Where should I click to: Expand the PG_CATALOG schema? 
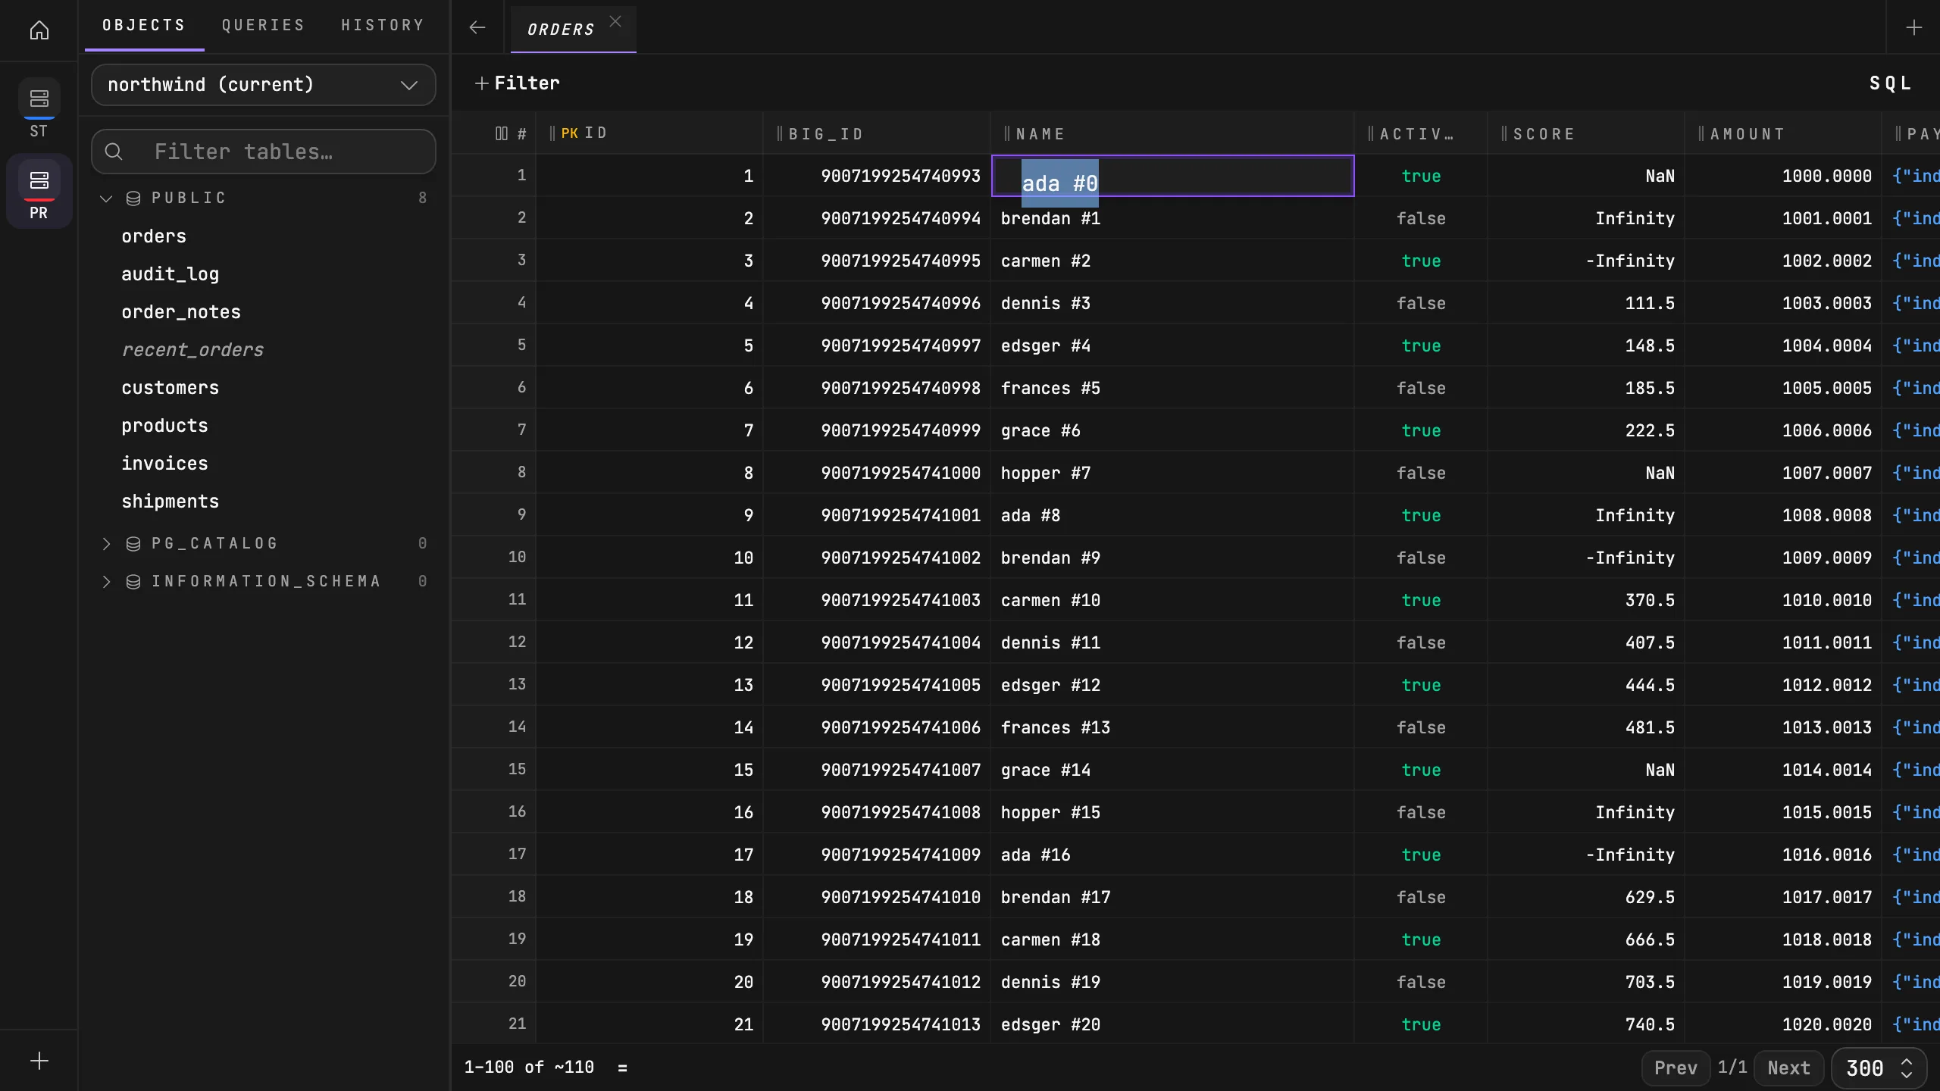coord(106,543)
